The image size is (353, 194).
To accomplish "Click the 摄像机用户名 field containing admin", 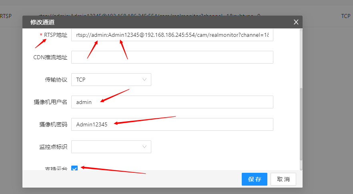I will (172, 102).
